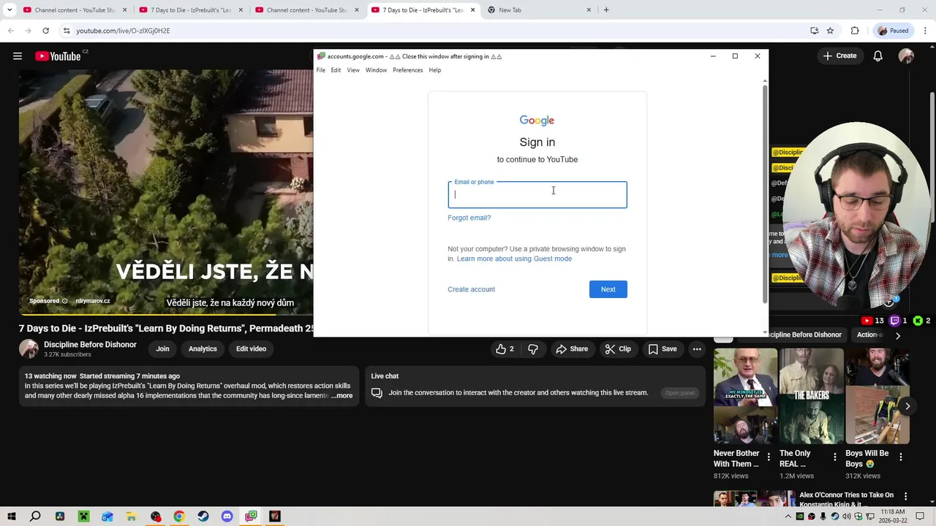Open Preferences menu in sign-in window

(408, 70)
